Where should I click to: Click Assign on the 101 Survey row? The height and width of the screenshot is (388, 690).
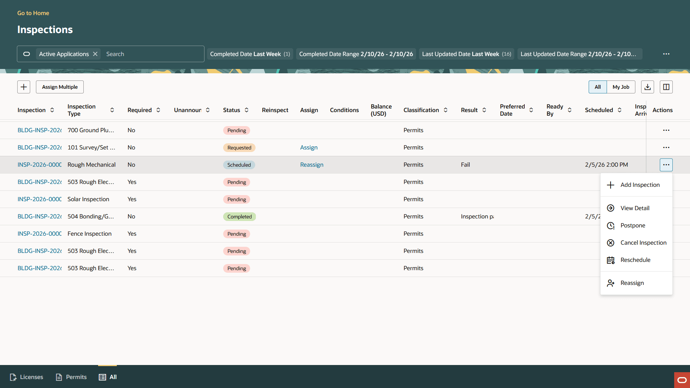tap(309, 147)
